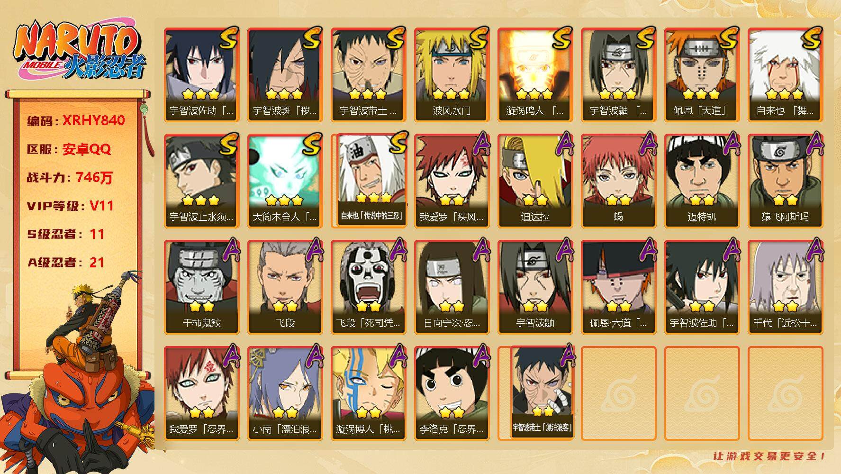
Task: Click the S rank badge on 波风水门
Action: point(476,38)
